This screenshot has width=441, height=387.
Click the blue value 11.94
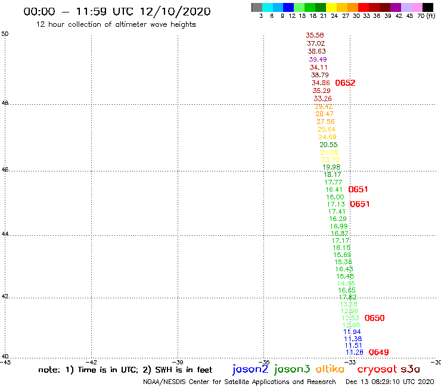point(352,332)
